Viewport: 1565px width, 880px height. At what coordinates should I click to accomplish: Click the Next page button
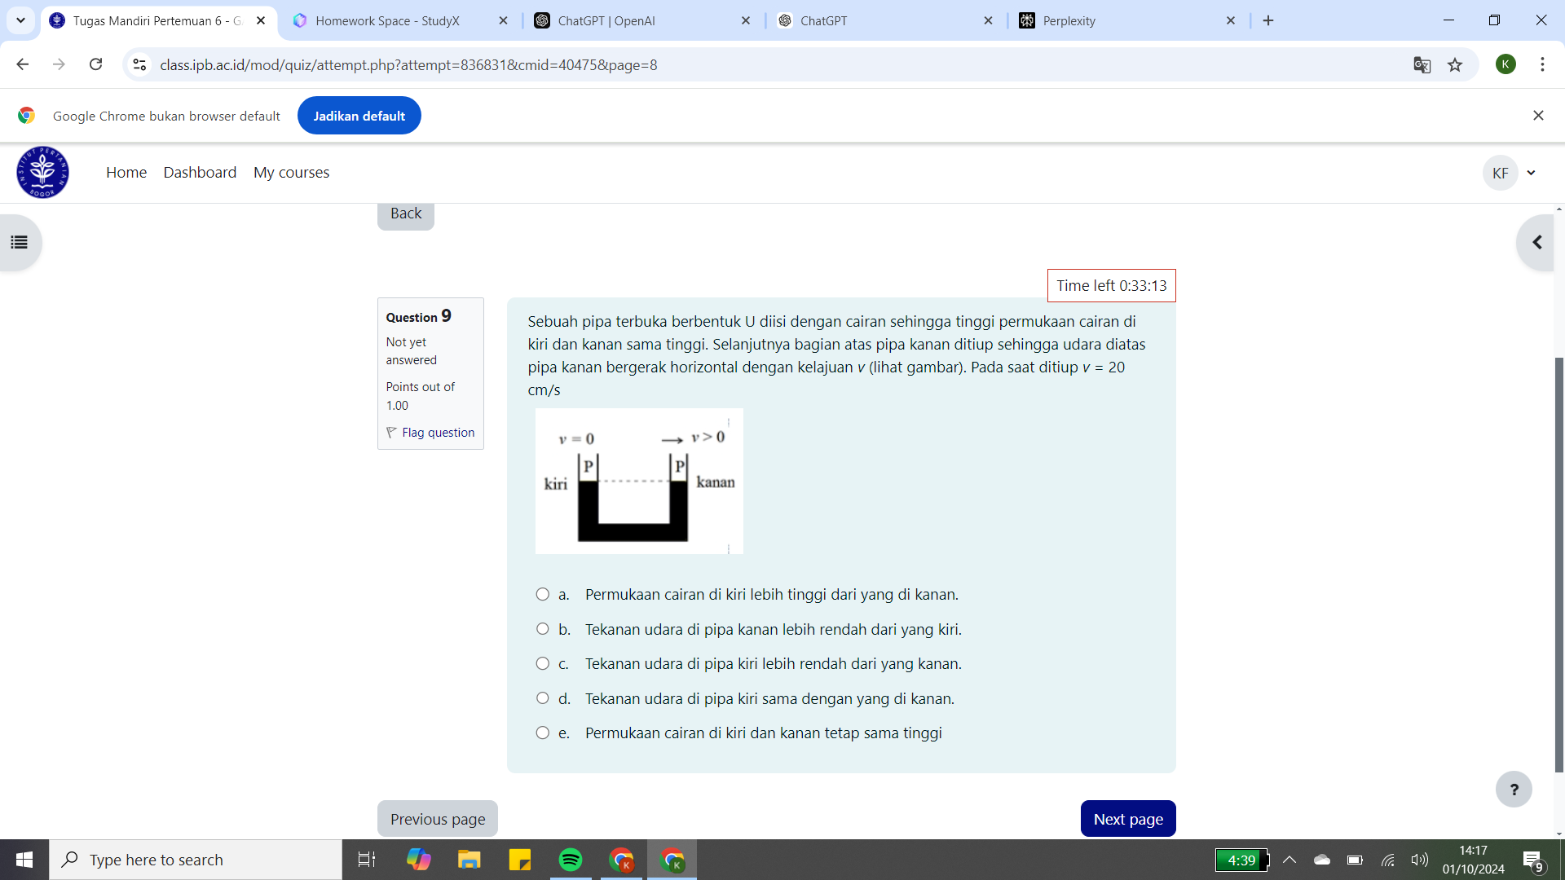click(x=1127, y=818)
